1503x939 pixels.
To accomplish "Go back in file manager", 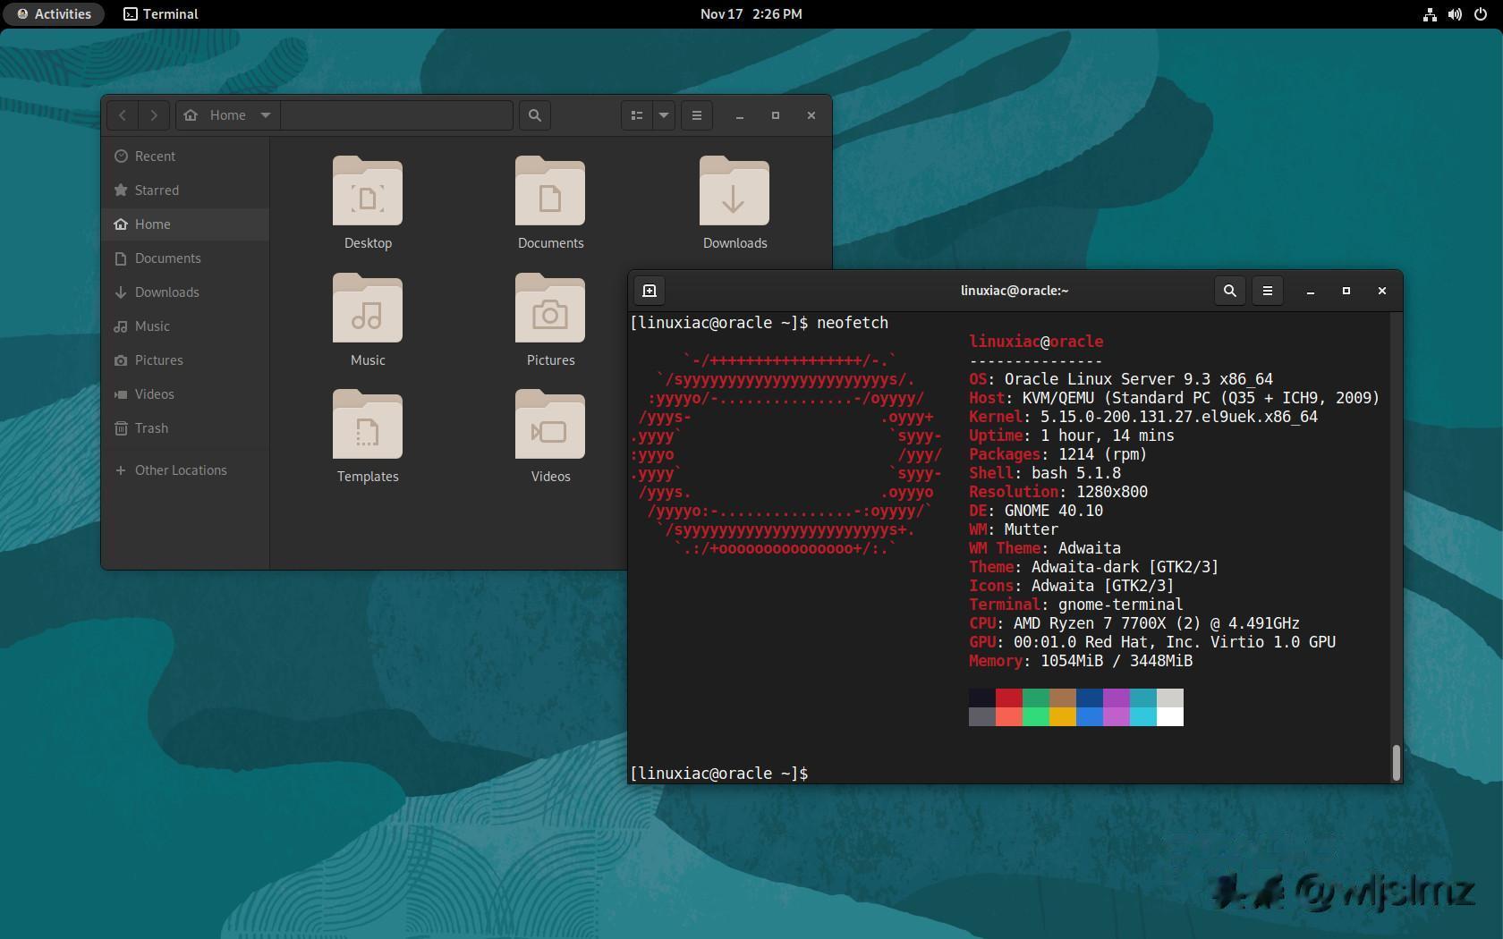I will coord(123,115).
